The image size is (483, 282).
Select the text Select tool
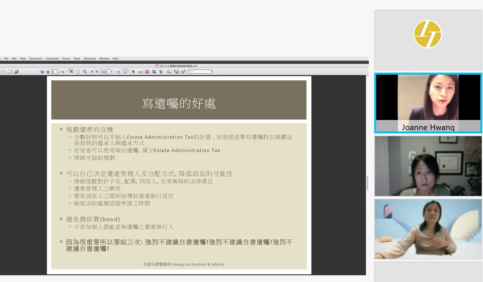pos(71,72)
